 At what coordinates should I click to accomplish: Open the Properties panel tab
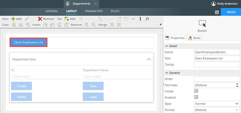coord(175,38)
